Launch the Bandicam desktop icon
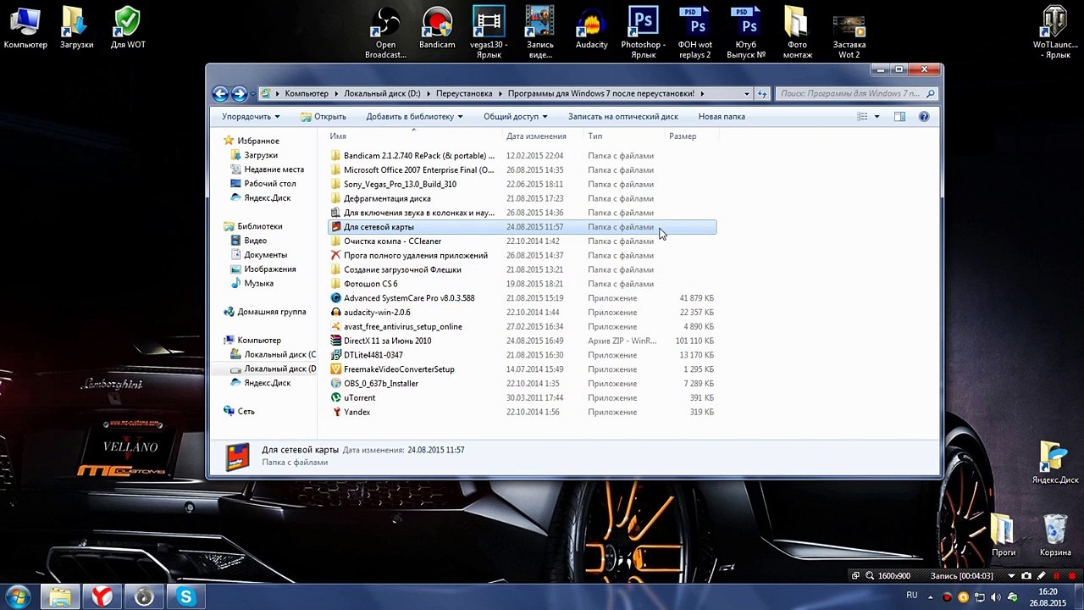Image resolution: width=1084 pixels, height=610 pixels. coord(437,28)
